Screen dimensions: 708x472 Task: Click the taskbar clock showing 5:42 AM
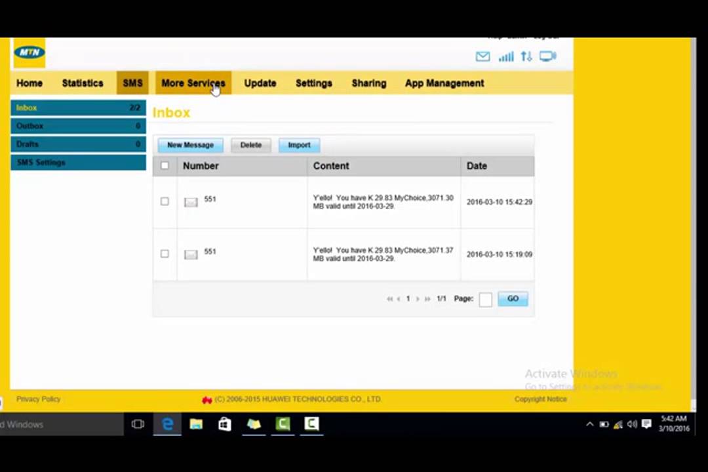point(674,423)
